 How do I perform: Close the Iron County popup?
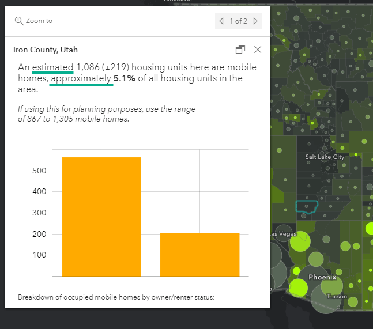click(258, 50)
